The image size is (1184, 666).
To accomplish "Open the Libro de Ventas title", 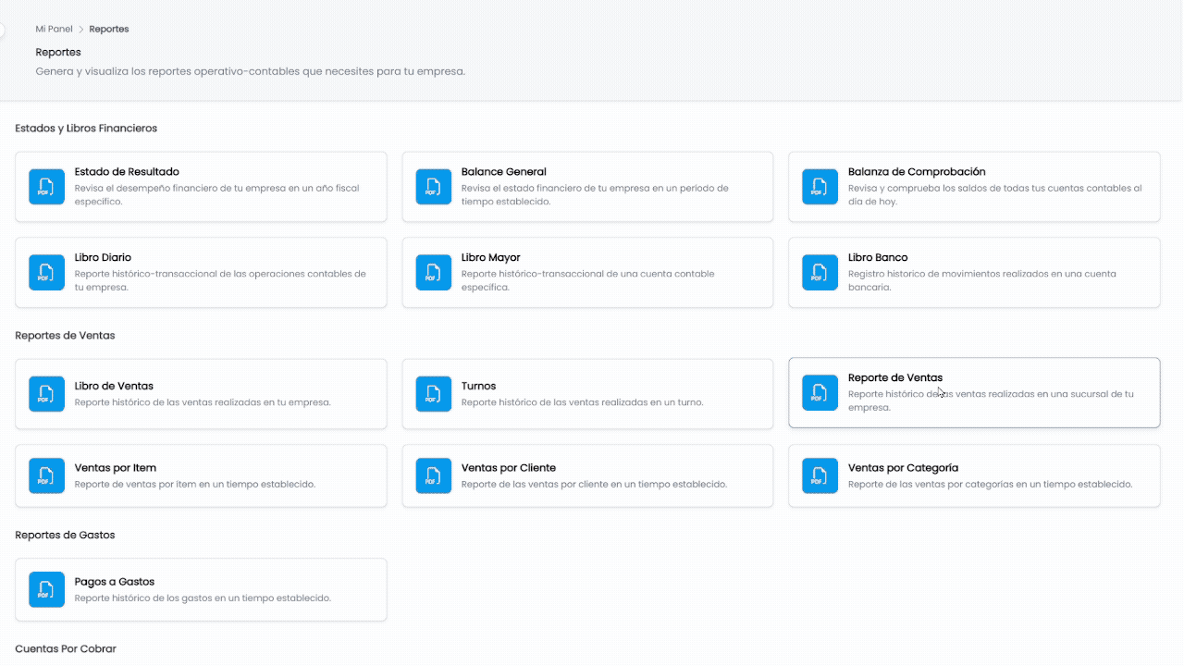I will tap(114, 386).
